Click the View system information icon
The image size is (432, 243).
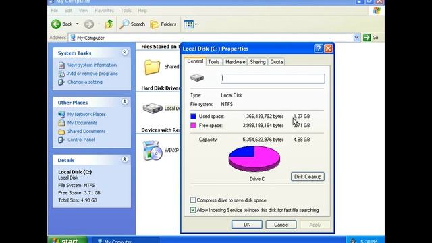61,65
